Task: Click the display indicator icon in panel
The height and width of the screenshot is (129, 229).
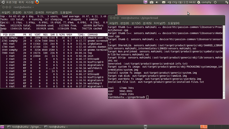Action: pos(145,2)
